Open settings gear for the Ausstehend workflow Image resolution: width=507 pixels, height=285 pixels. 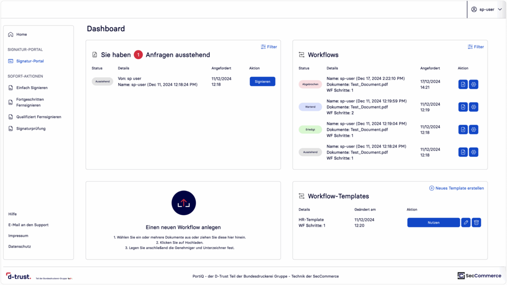474,152
